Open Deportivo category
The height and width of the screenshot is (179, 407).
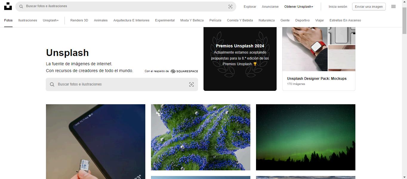[x=302, y=20]
